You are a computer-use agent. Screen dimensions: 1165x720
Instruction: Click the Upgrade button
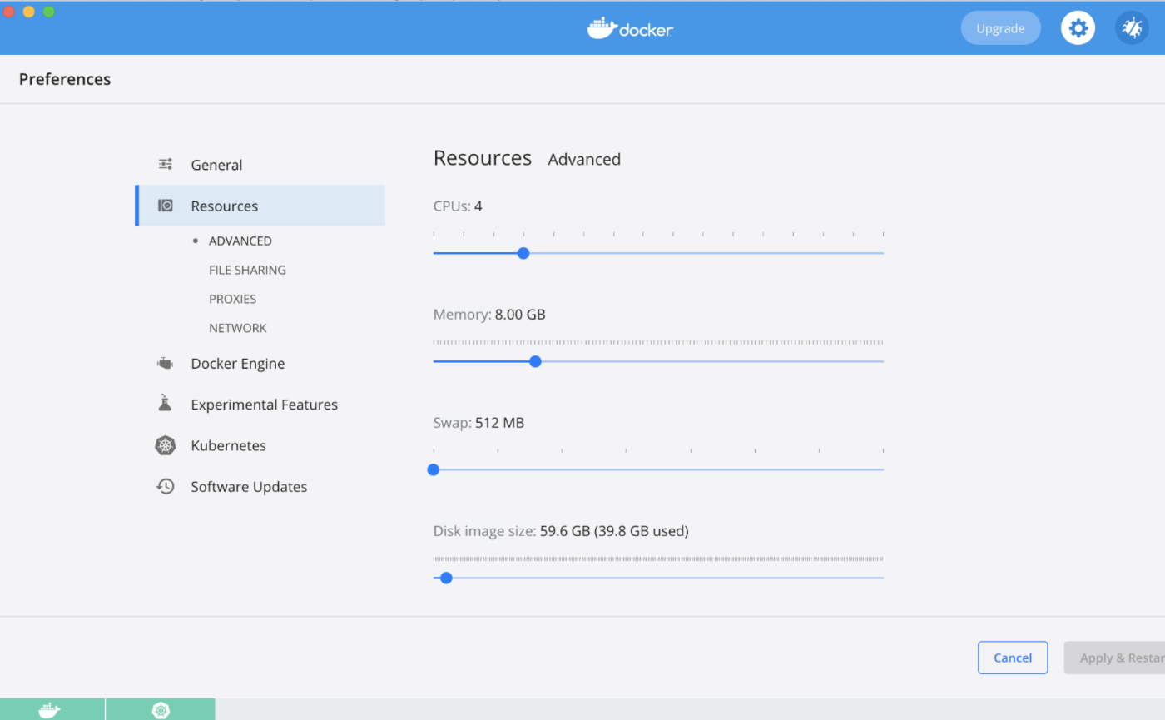click(x=1000, y=28)
